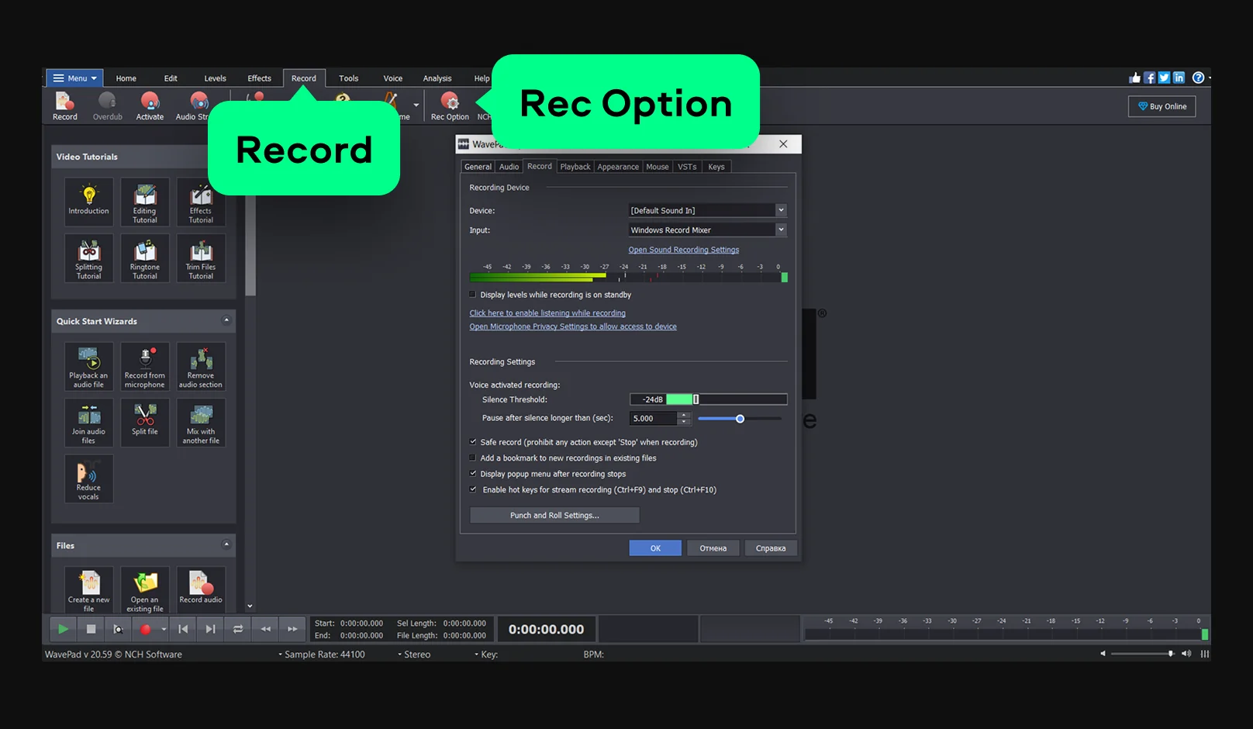This screenshot has height=729, width=1253.
Task: Expand the Device dropdown list
Action: click(781, 210)
